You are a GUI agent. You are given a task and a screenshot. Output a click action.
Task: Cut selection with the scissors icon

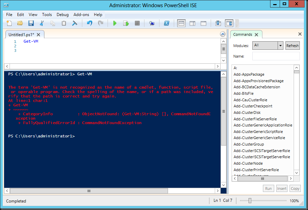(x=42, y=23)
